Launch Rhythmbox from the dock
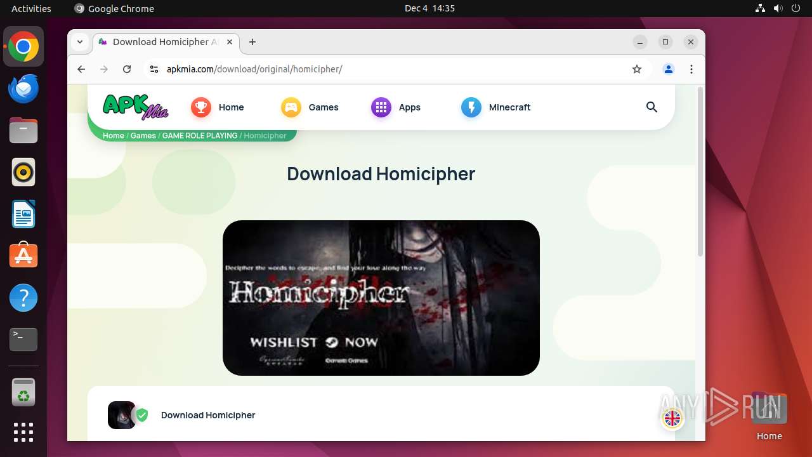 [x=23, y=173]
